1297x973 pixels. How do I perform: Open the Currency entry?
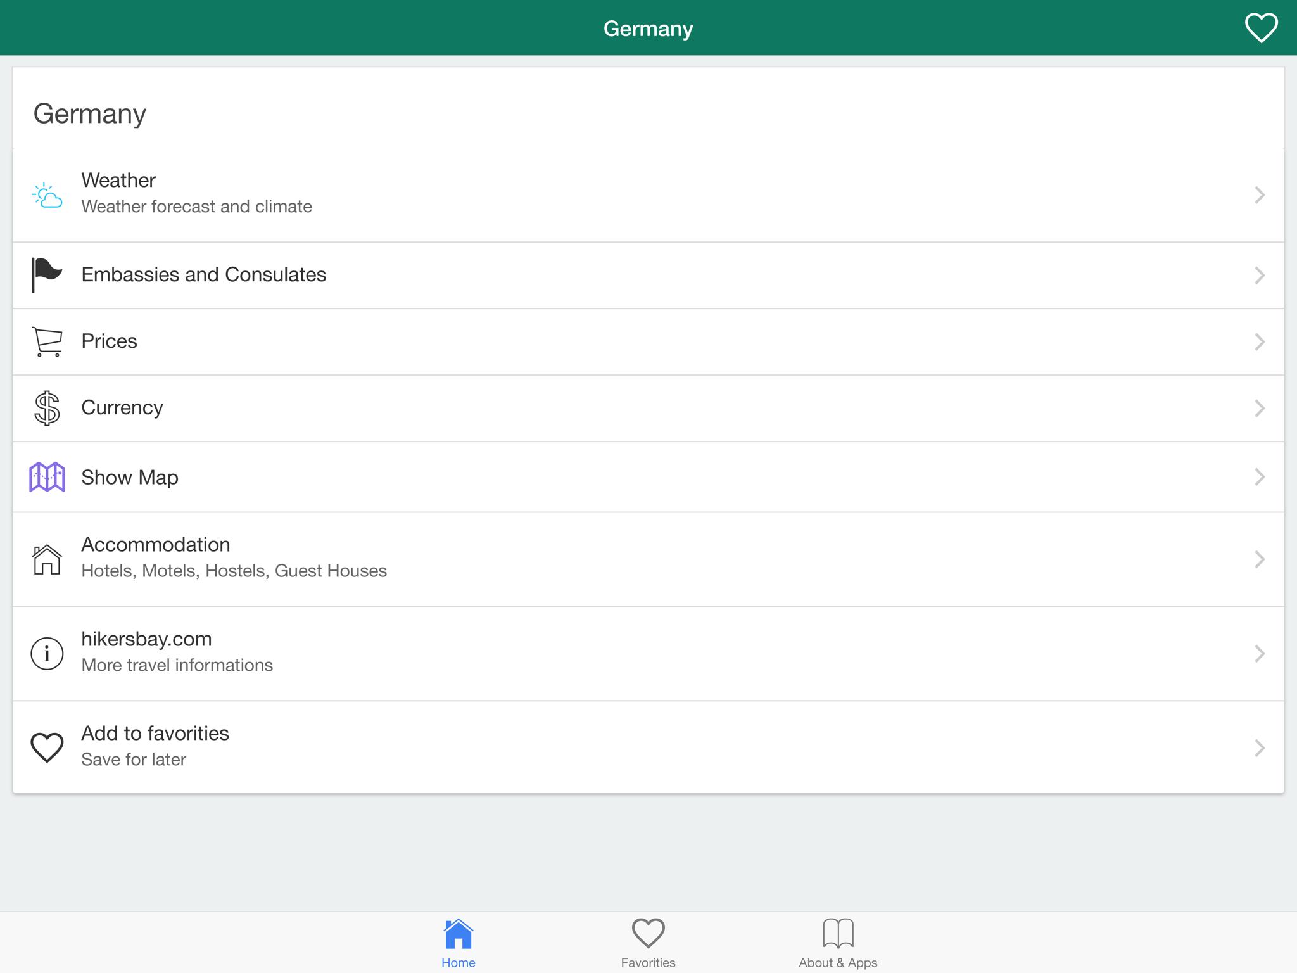tap(648, 408)
